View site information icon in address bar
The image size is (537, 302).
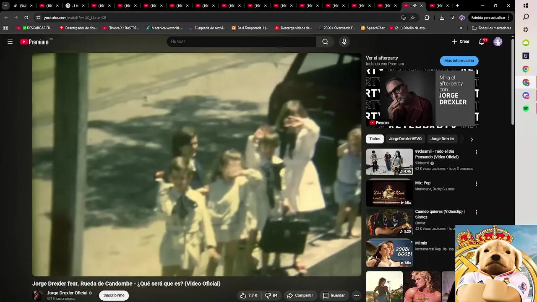click(x=38, y=18)
